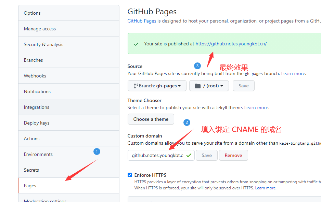Click the folder icon beside / (root)
The image size is (321, 202).
pos(198,86)
